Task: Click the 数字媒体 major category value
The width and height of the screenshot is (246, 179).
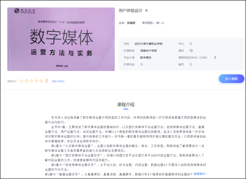Action: click(x=146, y=57)
